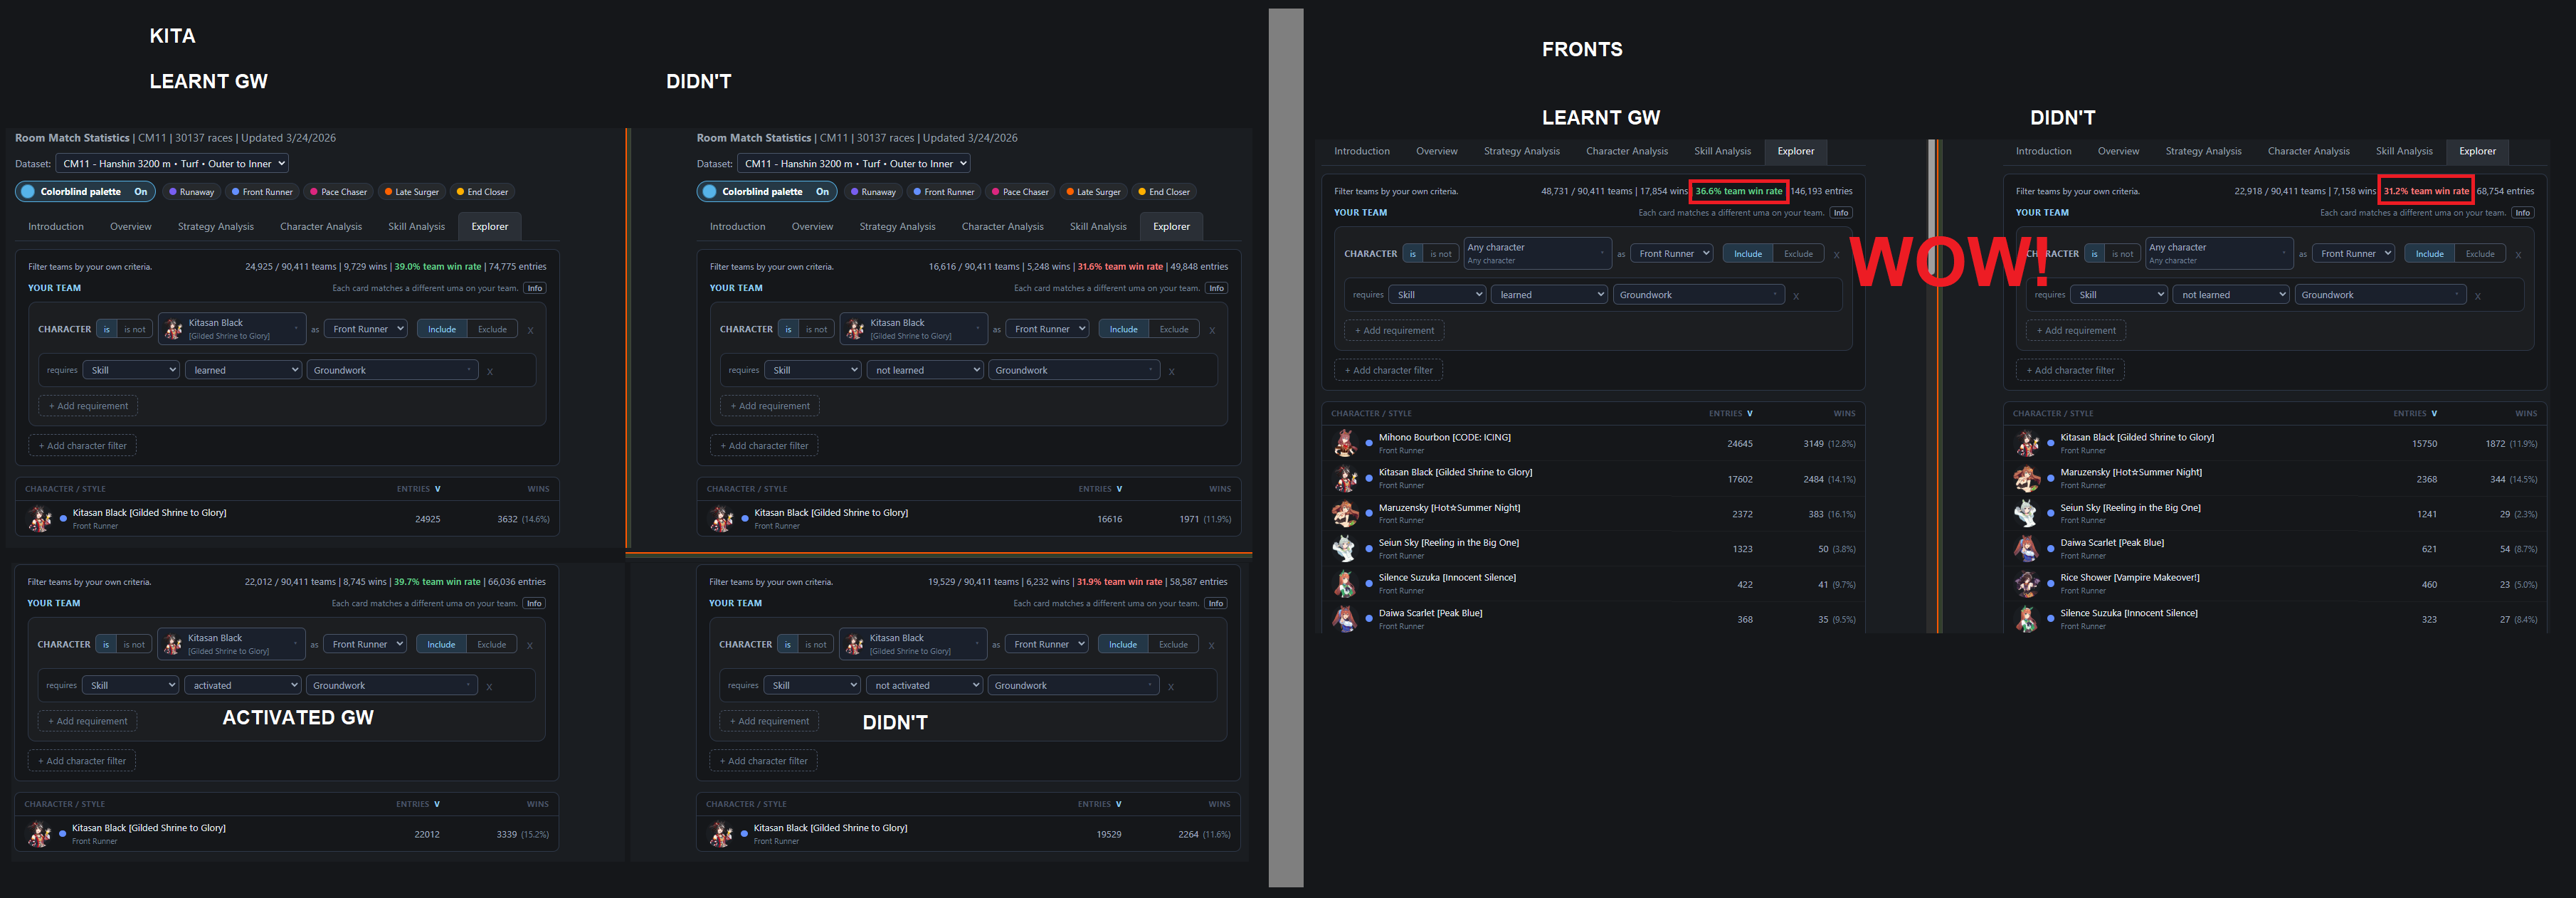Viewport: 2576px width, 898px height.
Task: Switch to Character Analysis tab in 31.2% panel
Action: pyautogui.click(x=2308, y=151)
